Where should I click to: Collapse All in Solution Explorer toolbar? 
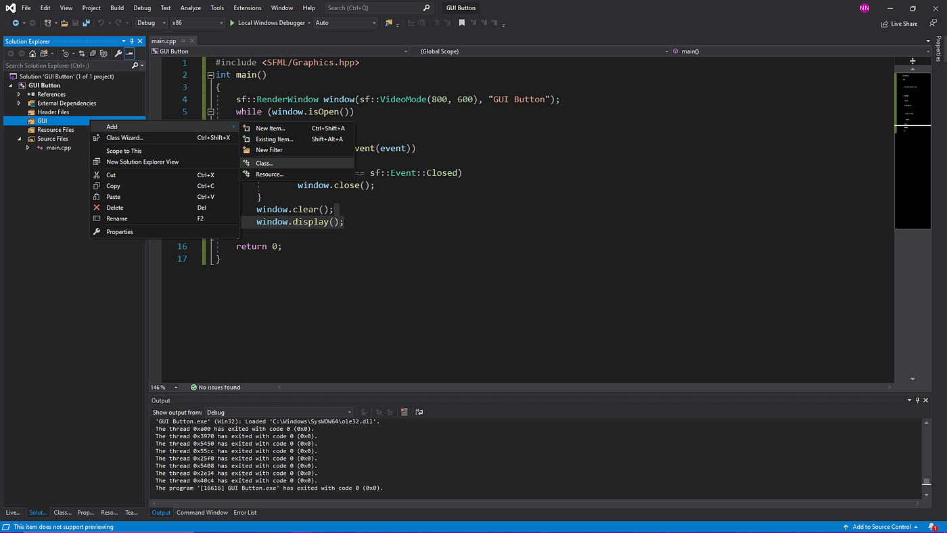(93, 53)
